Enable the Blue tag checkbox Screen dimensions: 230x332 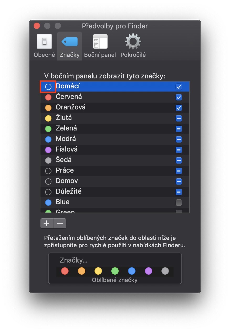(x=179, y=203)
